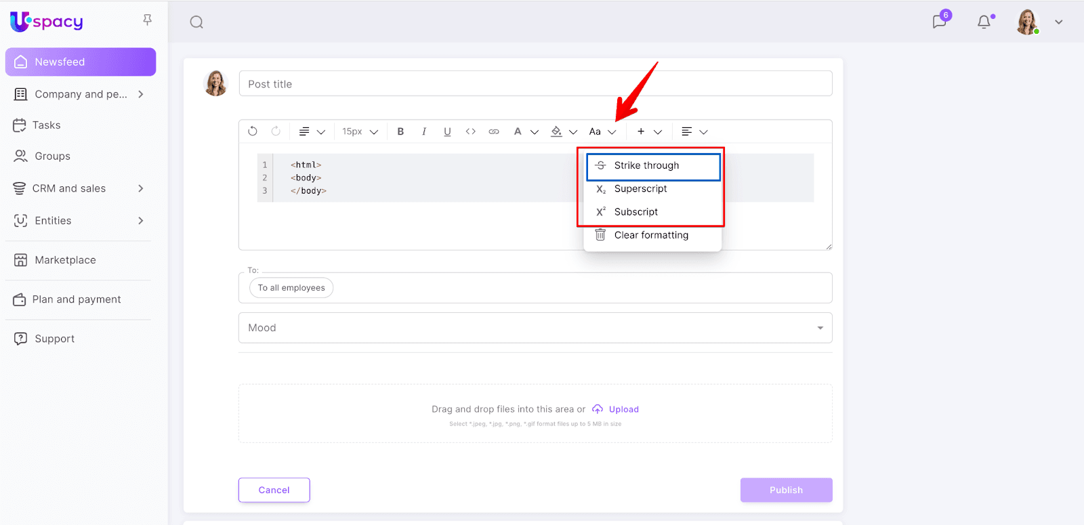Image resolution: width=1084 pixels, height=525 pixels.
Task: Click the Post title field
Action: [535, 84]
